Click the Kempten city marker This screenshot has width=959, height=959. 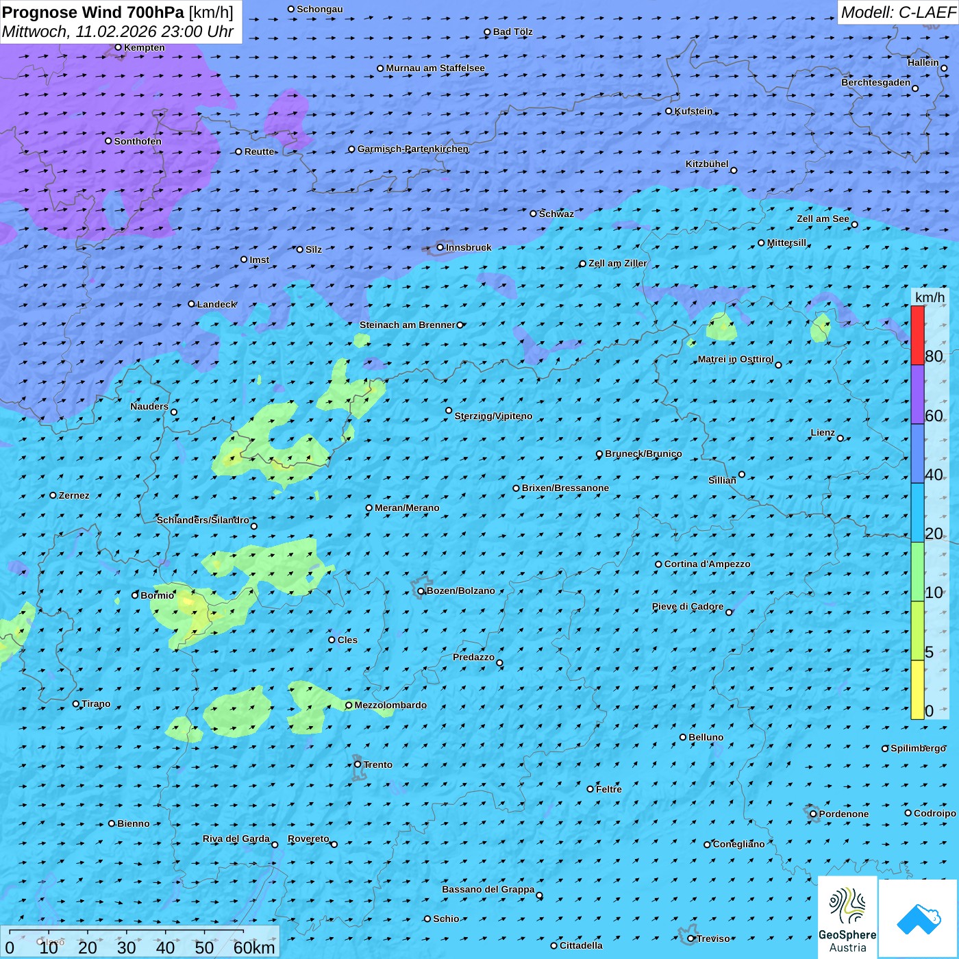tap(118, 47)
